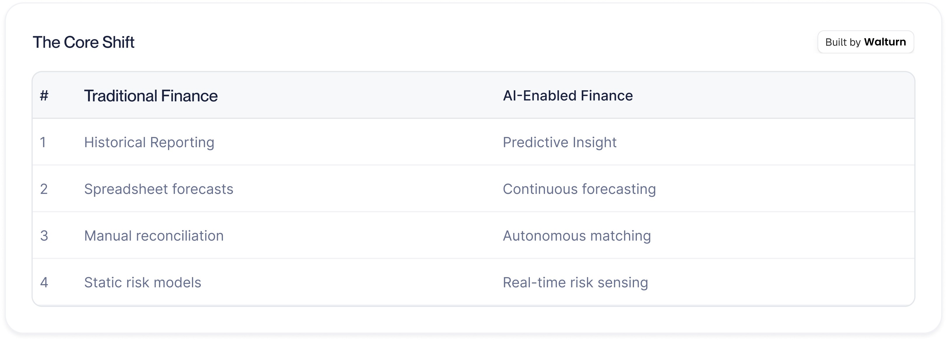Image resolution: width=947 pixels, height=341 pixels.
Task: Click the word Shift in title
Action: coord(118,42)
